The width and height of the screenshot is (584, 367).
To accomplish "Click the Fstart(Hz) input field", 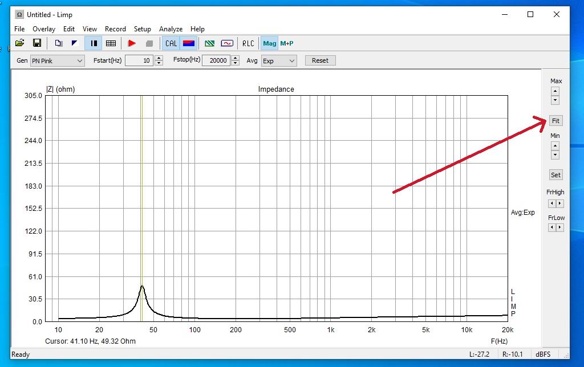I will pyautogui.click(x=139, y=60).
